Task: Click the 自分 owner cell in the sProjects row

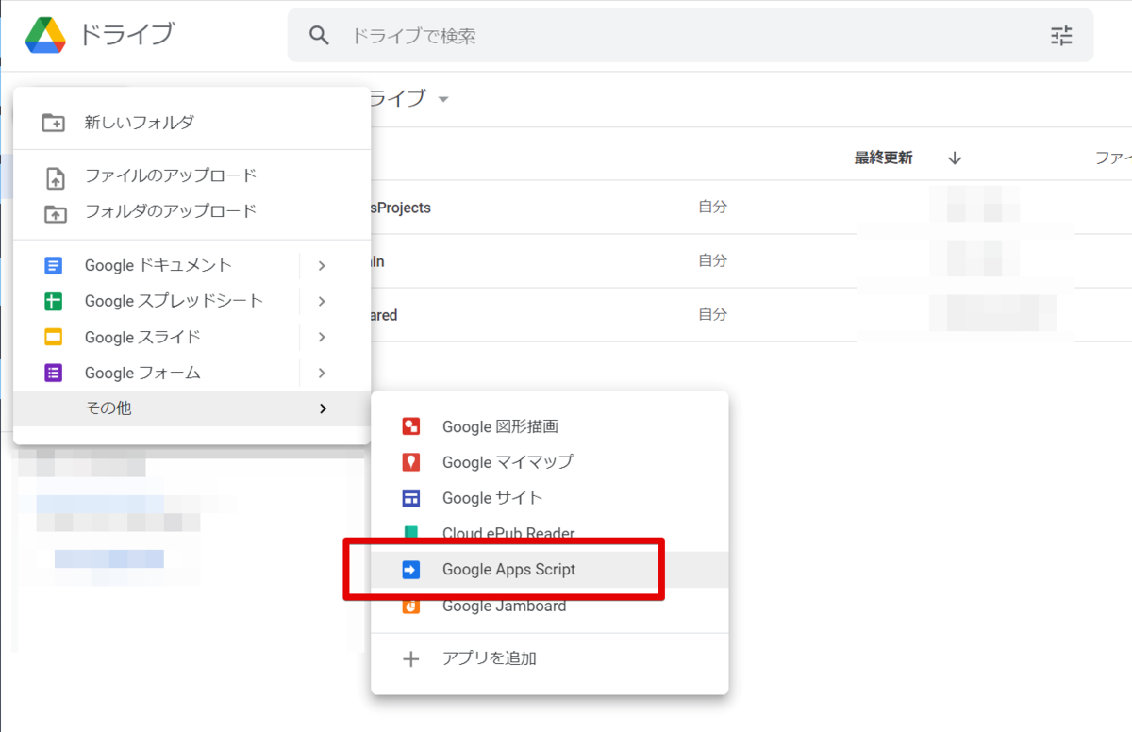Action: coord(712,208)
